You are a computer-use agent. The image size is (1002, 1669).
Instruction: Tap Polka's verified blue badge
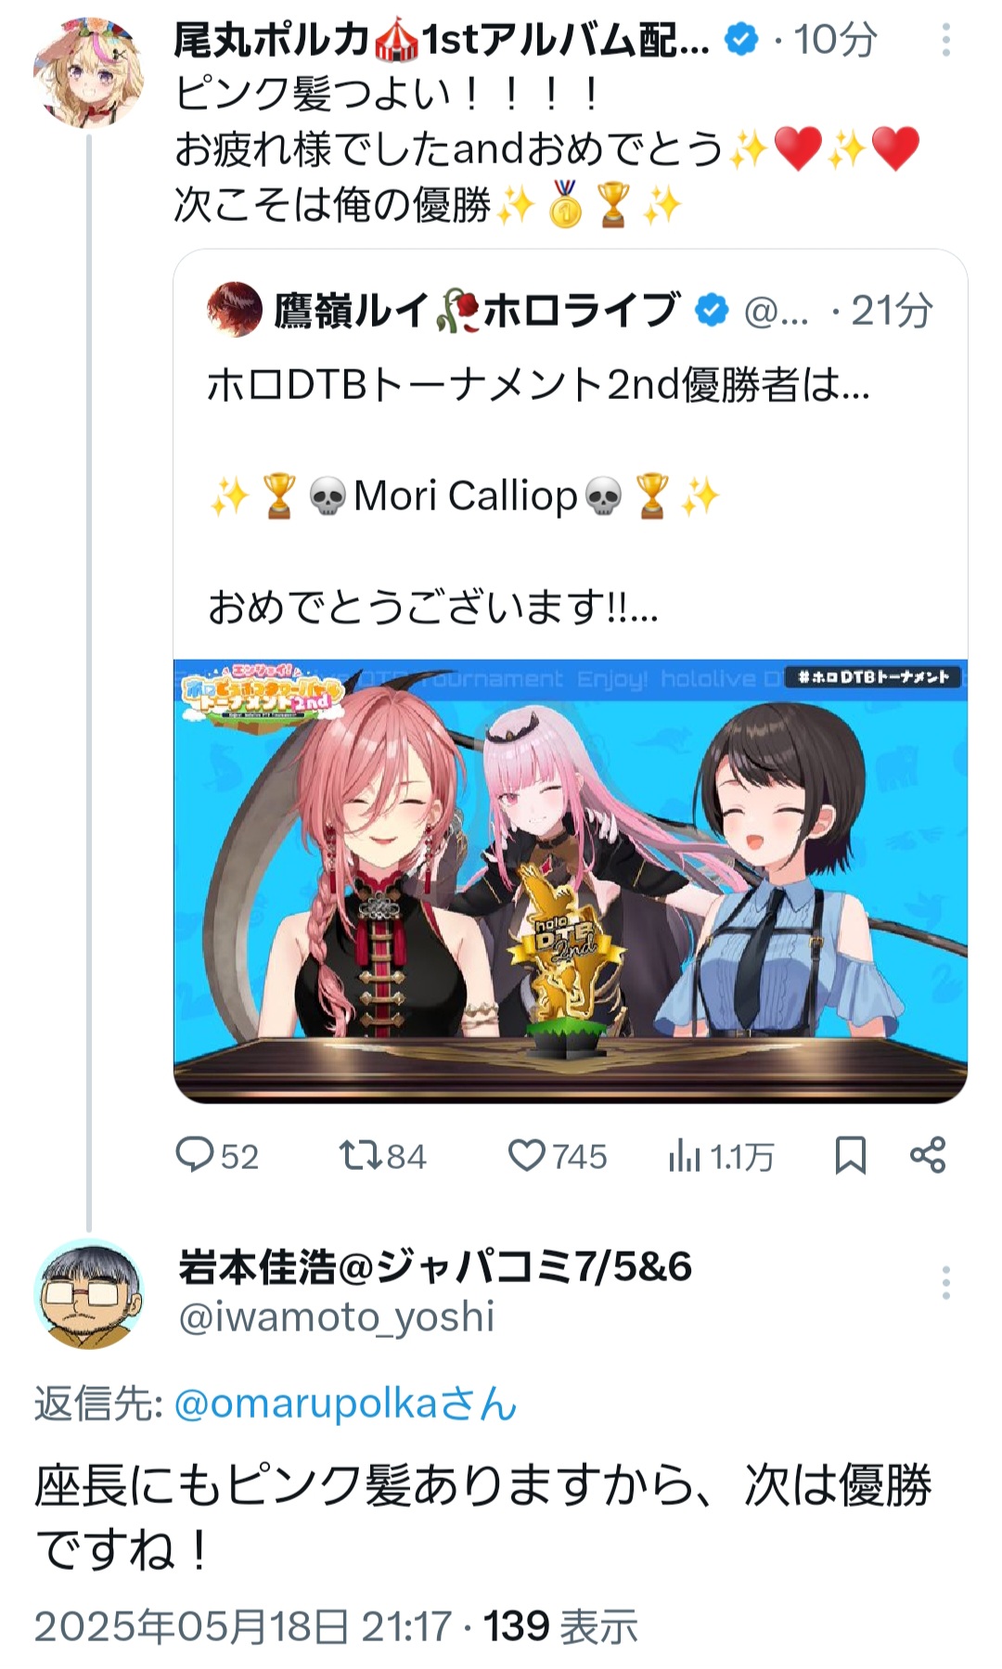pyautogui.click(x=740, y=40)
